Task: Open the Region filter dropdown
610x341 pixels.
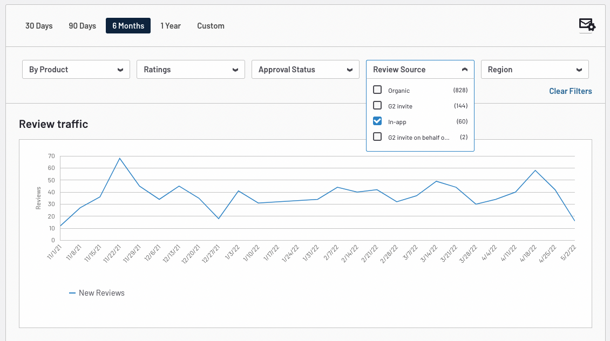Action: coord(534,70)
